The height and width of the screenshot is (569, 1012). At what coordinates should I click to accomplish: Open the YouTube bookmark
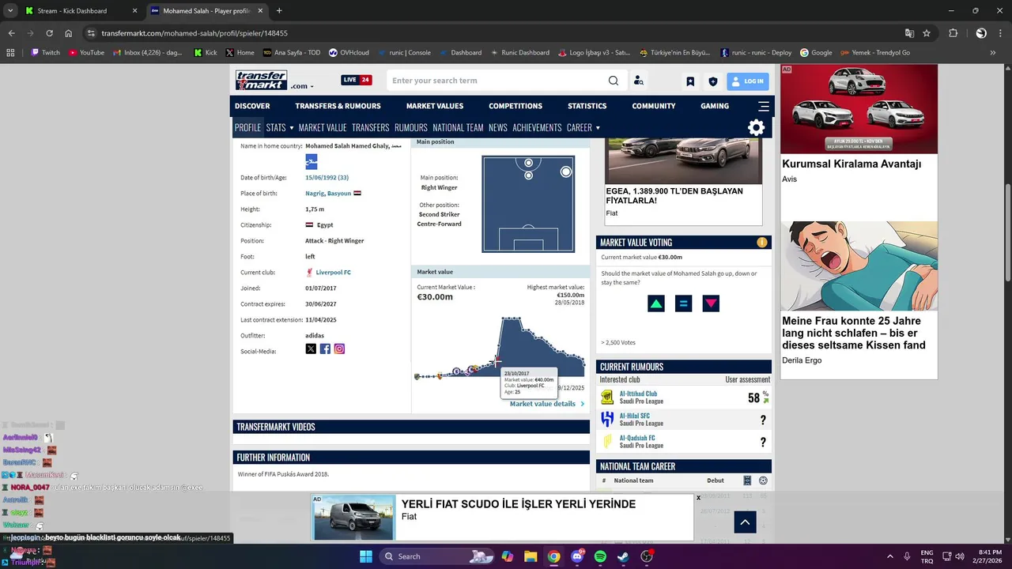click(x=86, y=52)
